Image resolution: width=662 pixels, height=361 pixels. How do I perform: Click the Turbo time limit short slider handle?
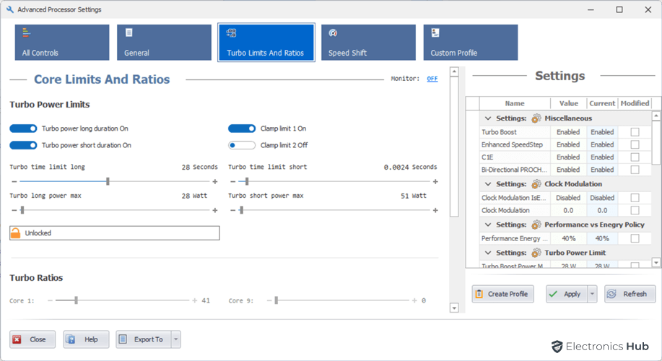click(247, 181)
